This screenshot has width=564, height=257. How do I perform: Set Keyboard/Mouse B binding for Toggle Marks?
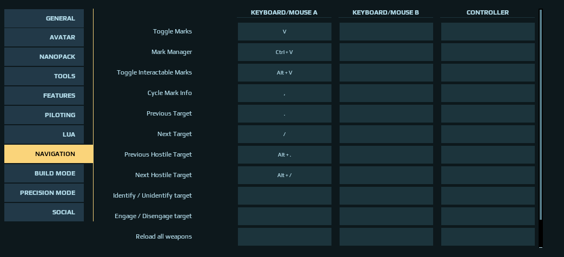click(x=386, y=32)
